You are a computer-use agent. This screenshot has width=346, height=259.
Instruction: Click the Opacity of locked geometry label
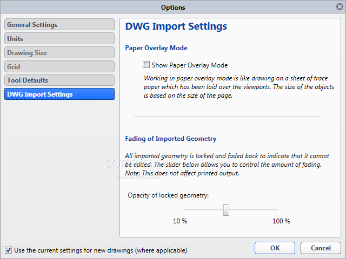168,195
